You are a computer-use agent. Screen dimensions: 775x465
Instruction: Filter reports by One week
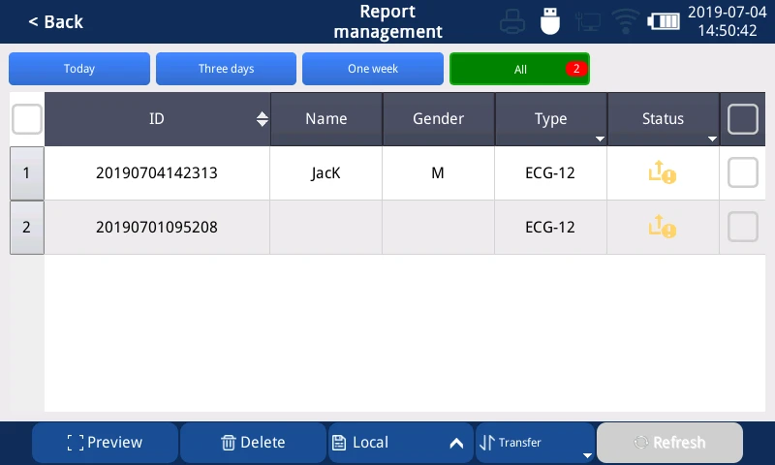pos(373,69)
